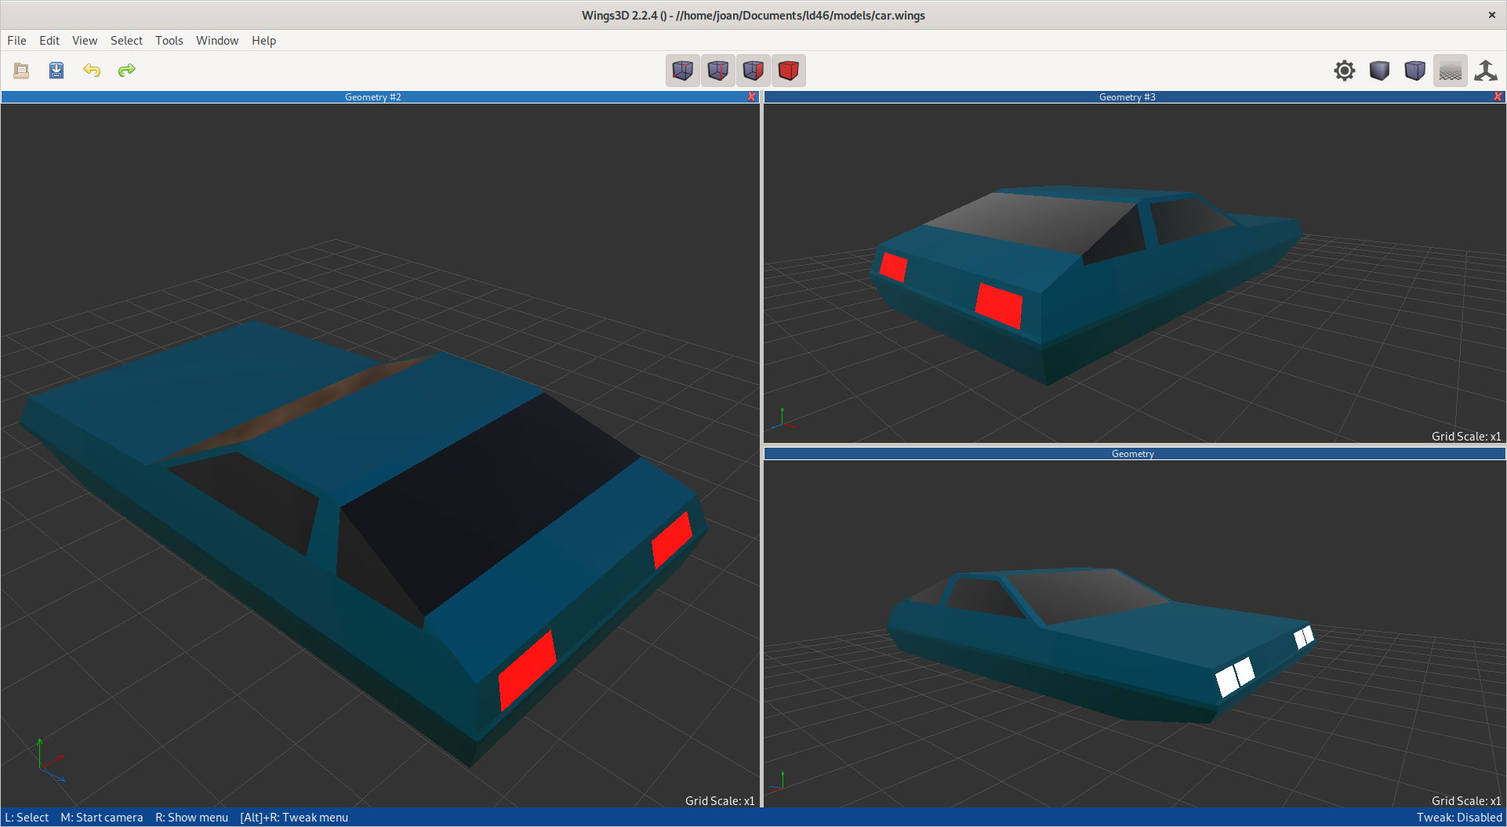Close the Geometry #2 viewport
The image size is (1507, 827).
pyautogui.click(x=752, y=97)
